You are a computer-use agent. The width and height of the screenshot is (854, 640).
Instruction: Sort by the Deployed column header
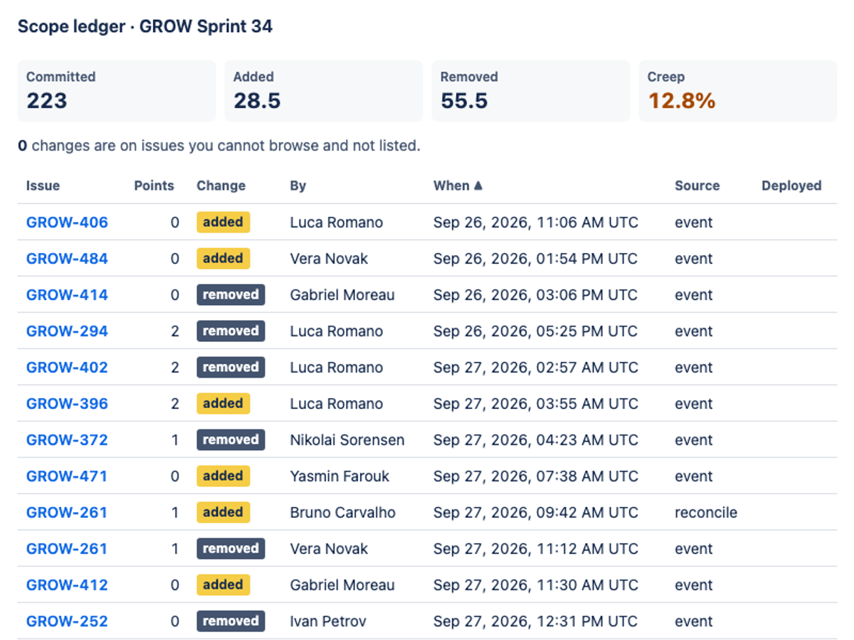[x=791, y=186]
